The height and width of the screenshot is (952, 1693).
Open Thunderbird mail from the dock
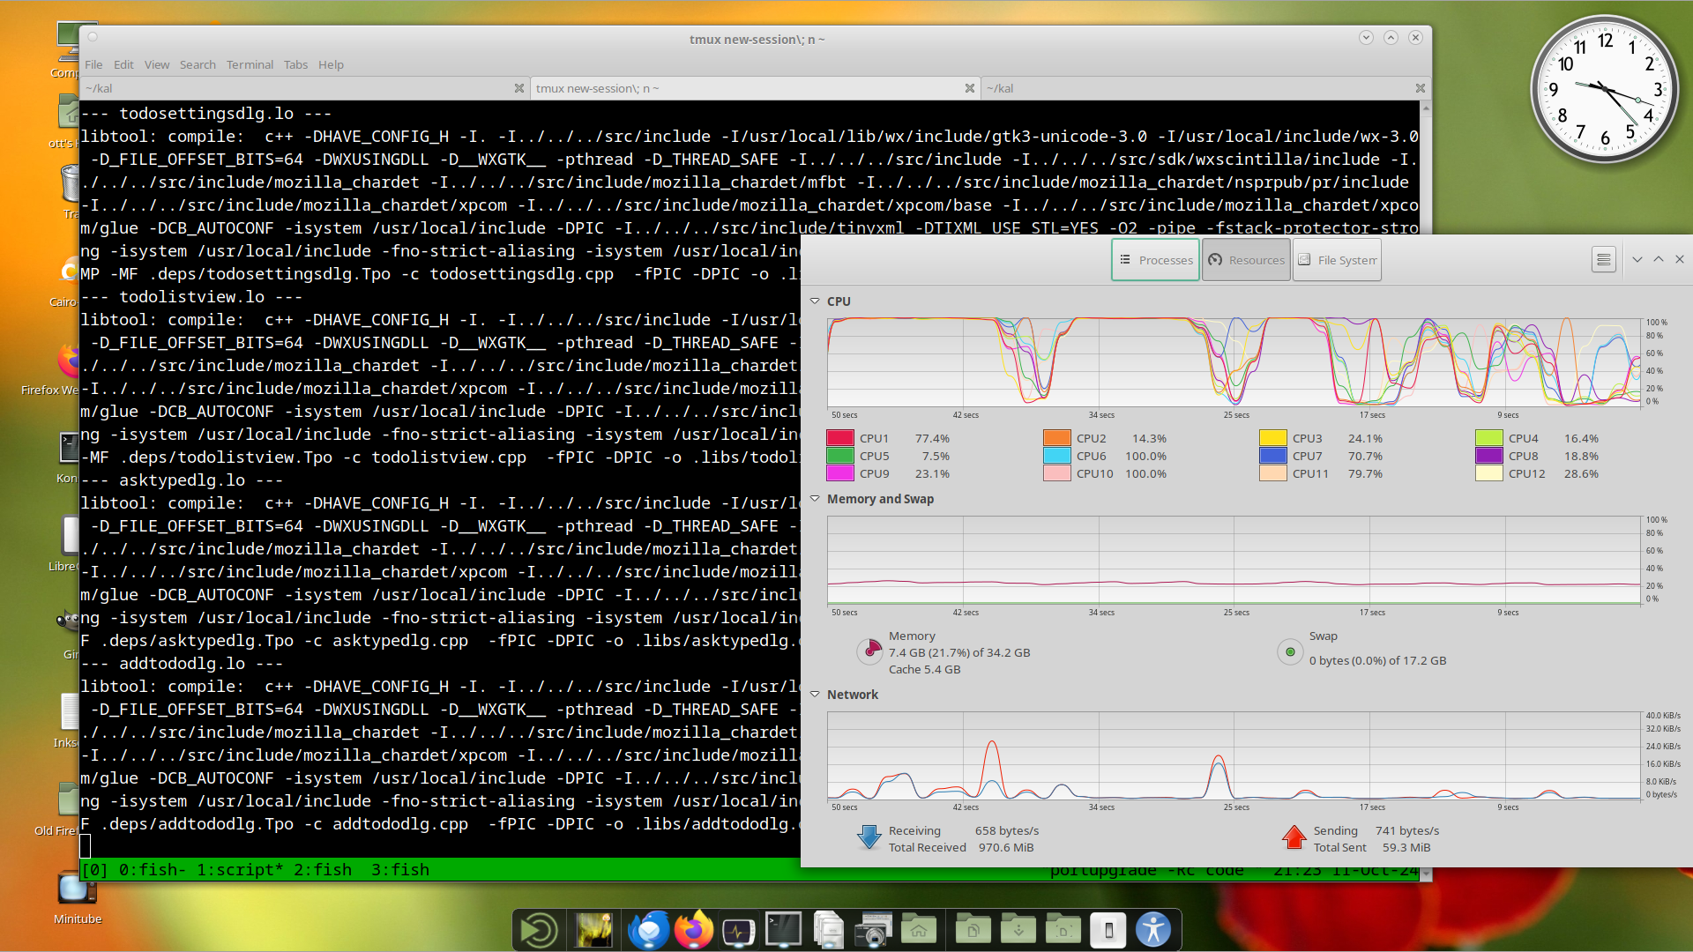coord(648,930)
